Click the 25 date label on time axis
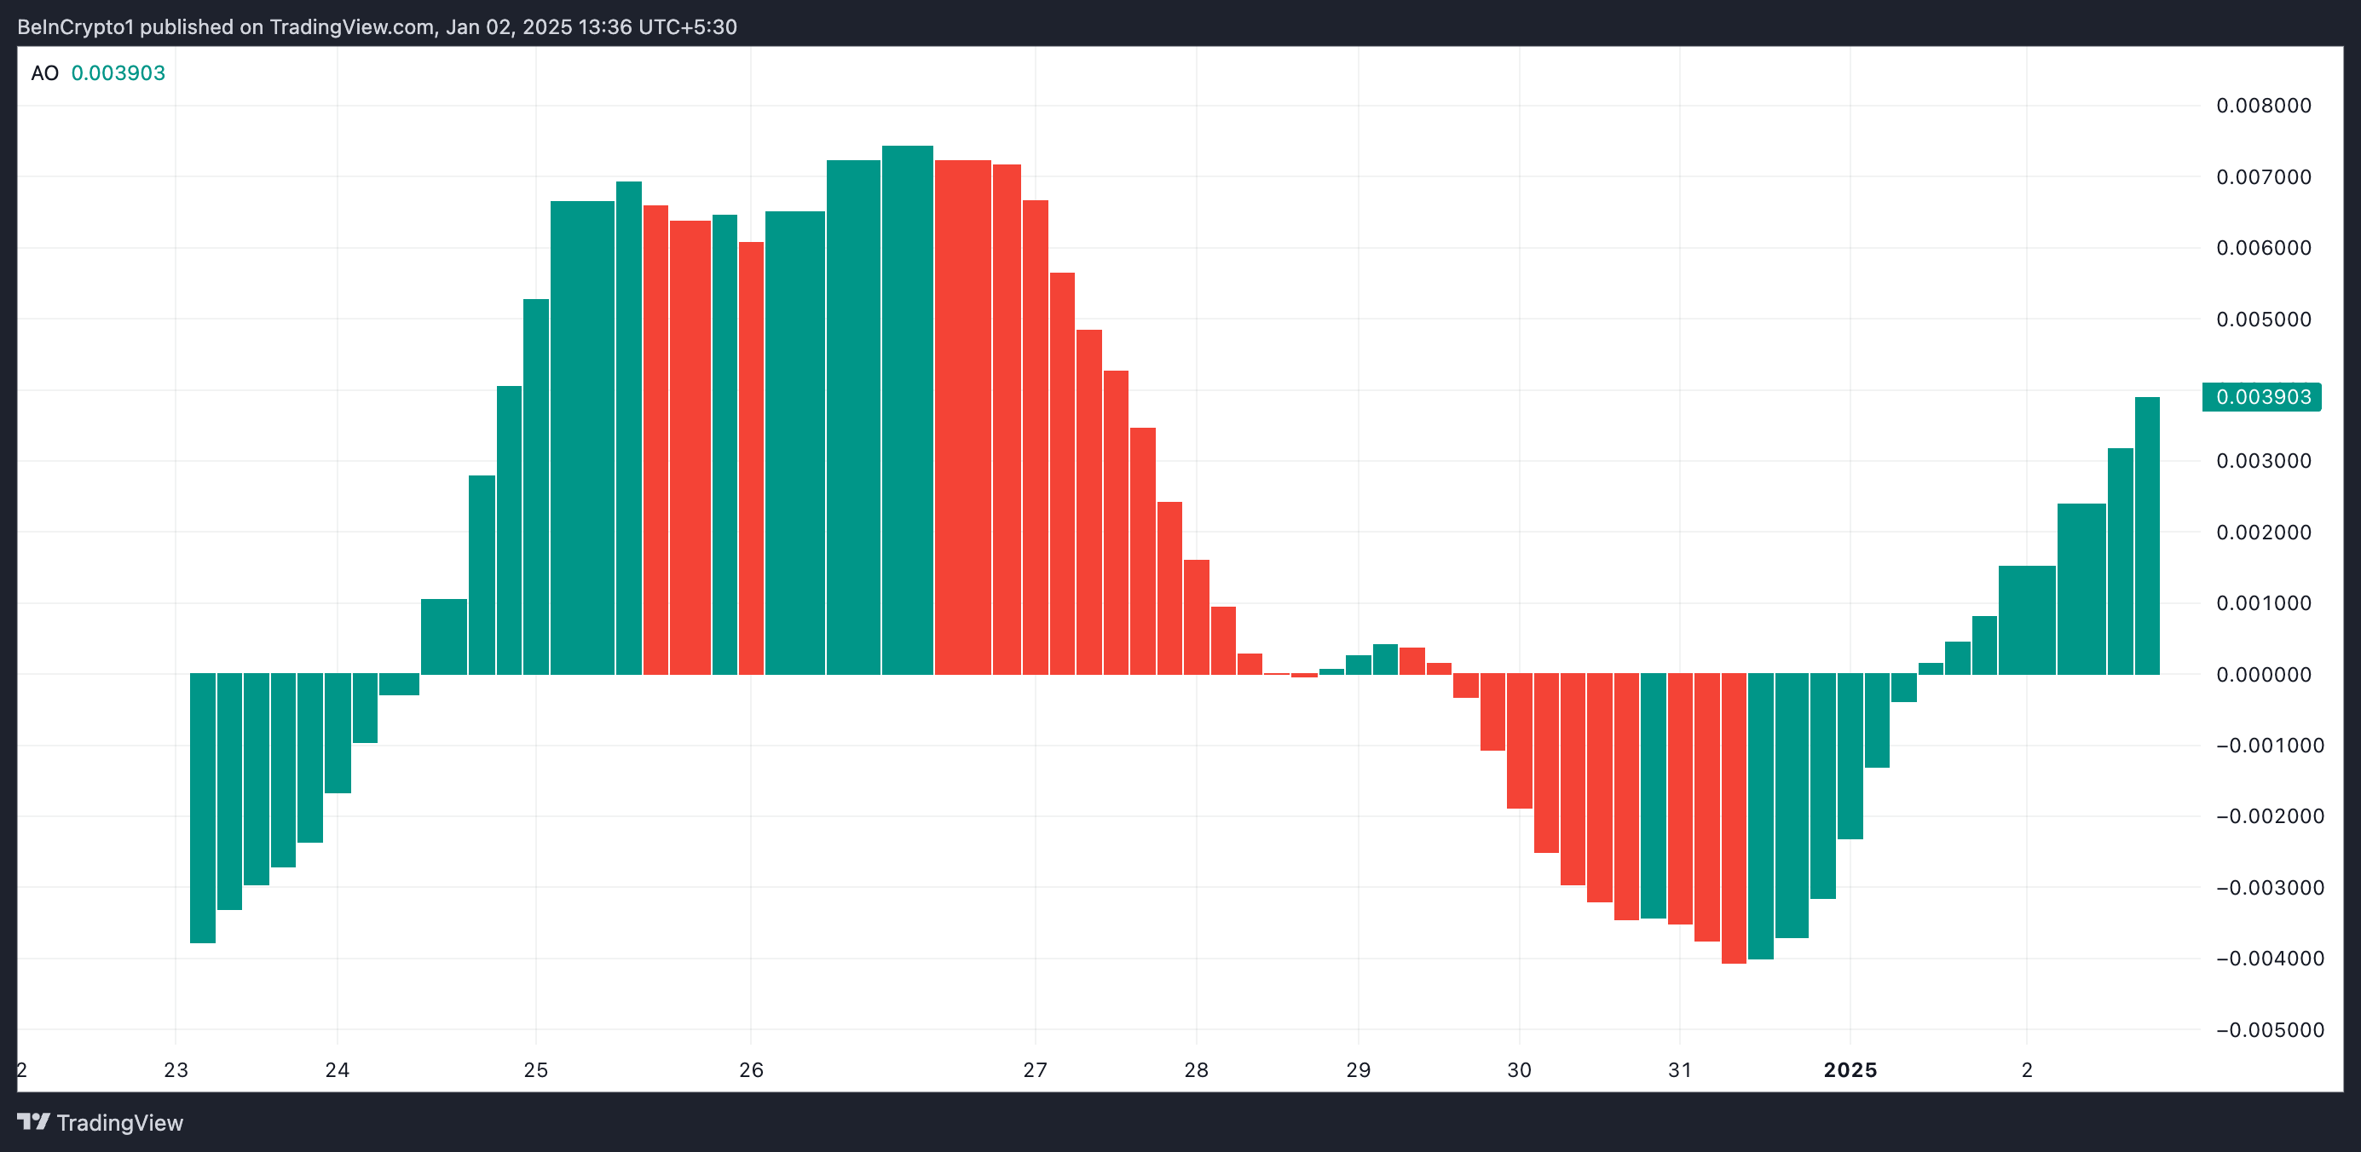 pos(535,1069)
